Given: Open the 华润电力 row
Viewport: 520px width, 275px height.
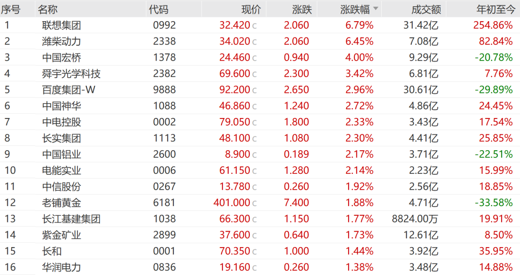Looking at the screenshot, I should [x=260, y=267].
